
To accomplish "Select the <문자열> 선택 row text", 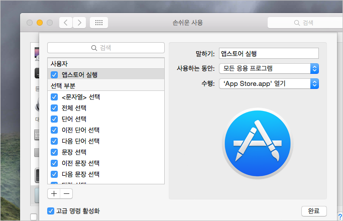I will tap(81, 97).
